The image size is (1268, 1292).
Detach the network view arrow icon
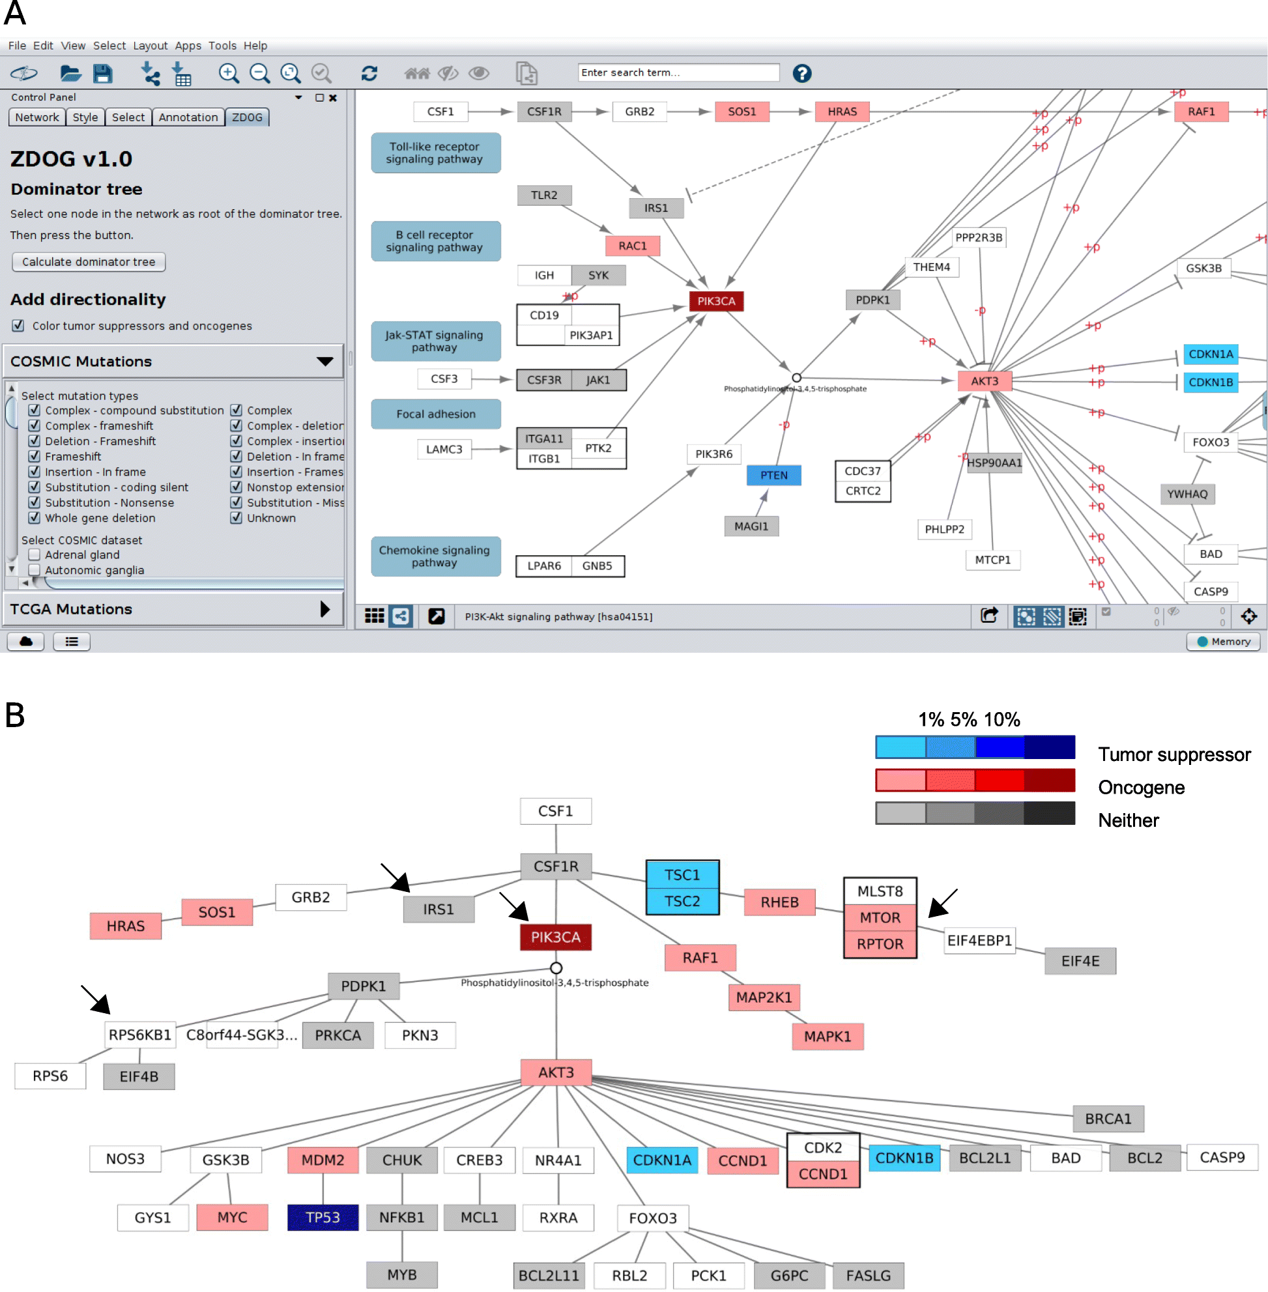tap(436, 616)
